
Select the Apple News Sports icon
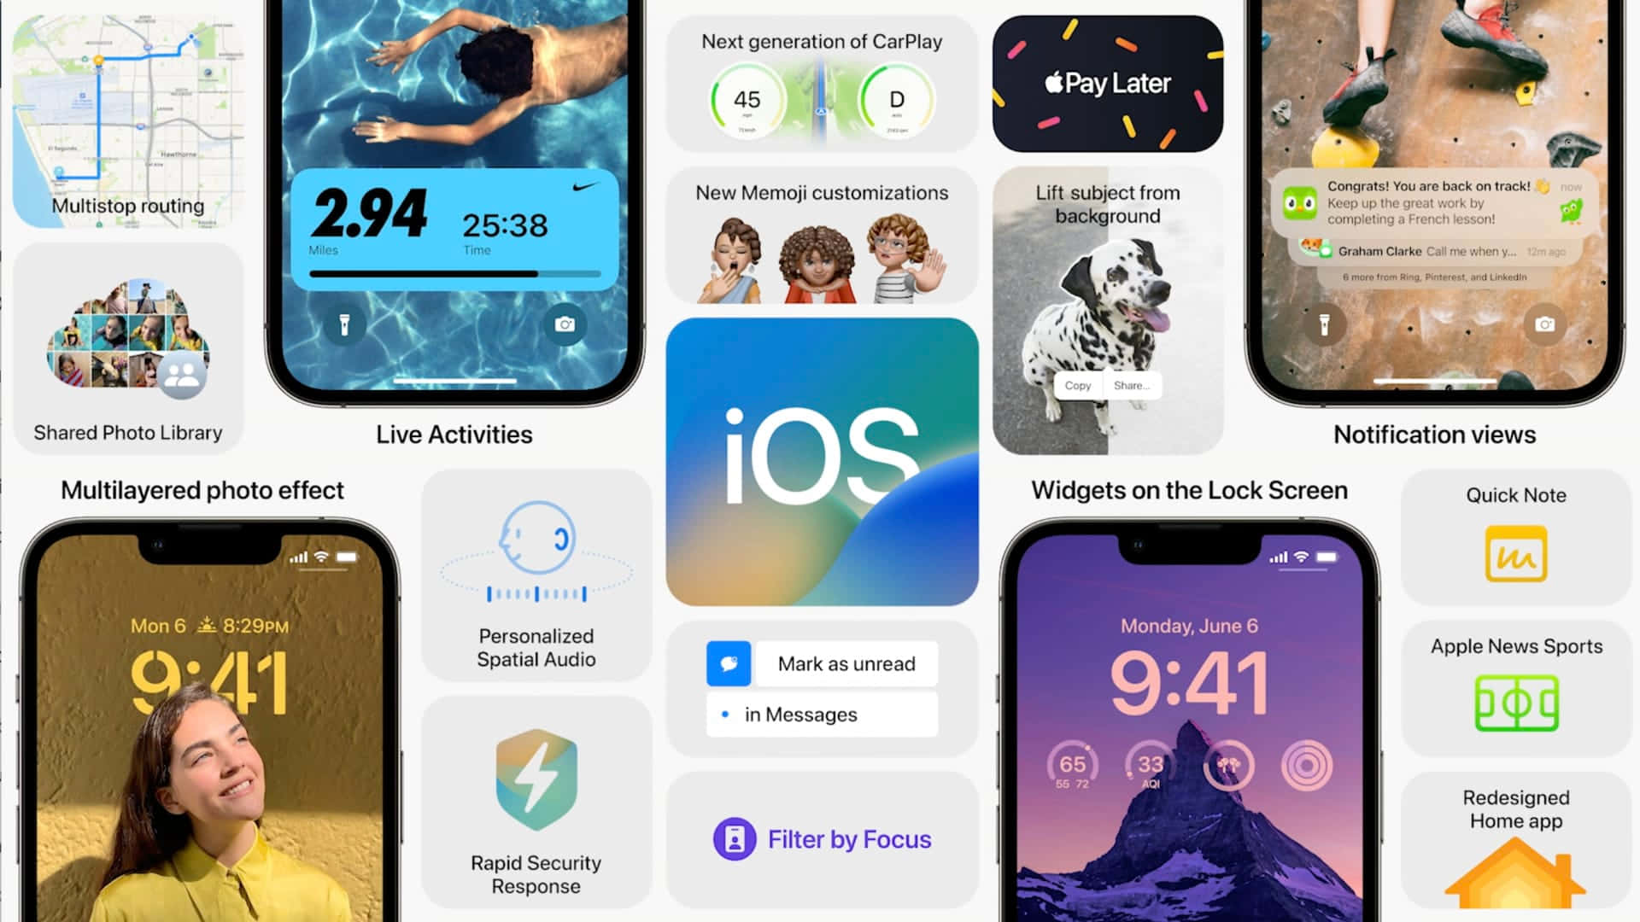[1517, 703]
